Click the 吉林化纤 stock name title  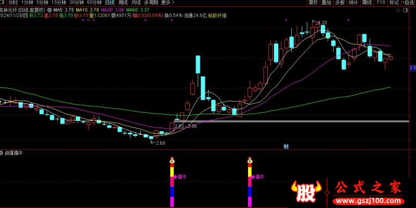9,10
